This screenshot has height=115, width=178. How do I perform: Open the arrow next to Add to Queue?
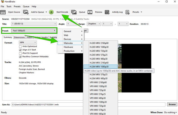tap(46, 12)
